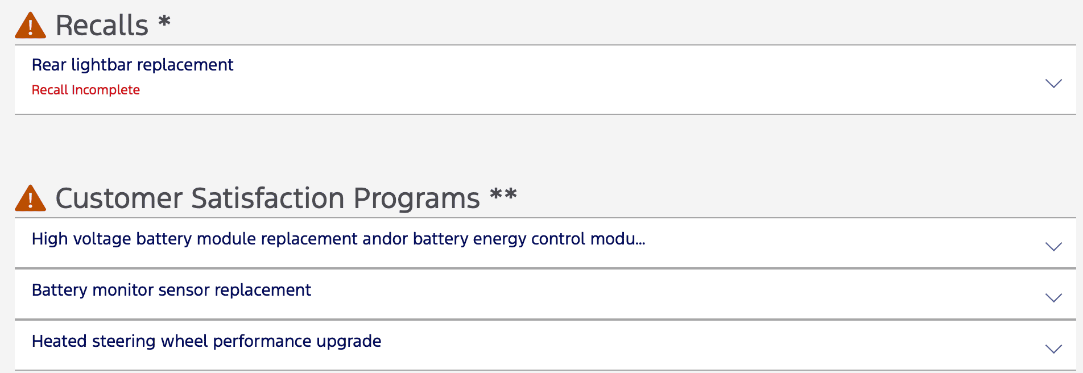Select Heated steering wheel performance upgrade title
1083x373 pixels.
[x=206, y=341]
